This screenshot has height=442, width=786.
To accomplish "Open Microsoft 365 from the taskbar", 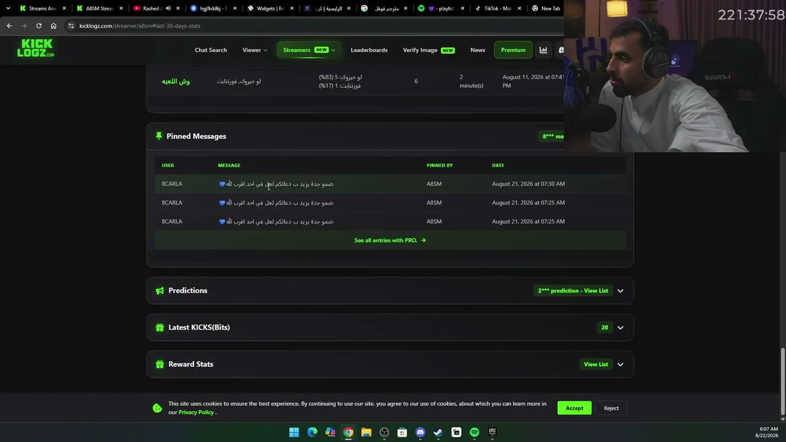I will 330,432.
